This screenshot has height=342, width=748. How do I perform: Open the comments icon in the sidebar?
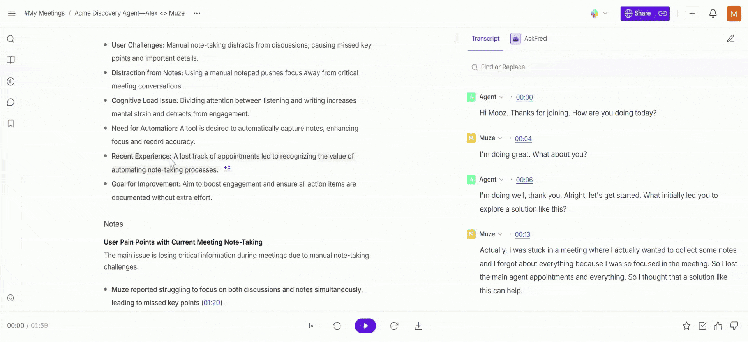pos(11,102)
